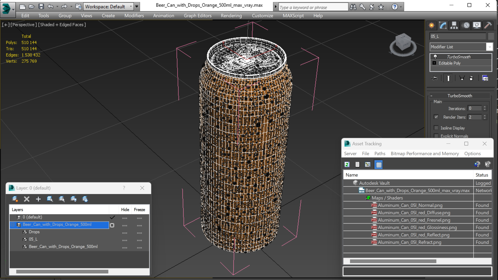Viewport: 498px width, 280px height.
Task: Expand the Editable Poly plus sign
Action: click(x=434, y=63)
